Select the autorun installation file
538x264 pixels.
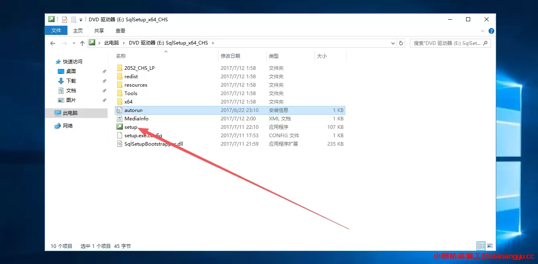[x=134, y=110]
